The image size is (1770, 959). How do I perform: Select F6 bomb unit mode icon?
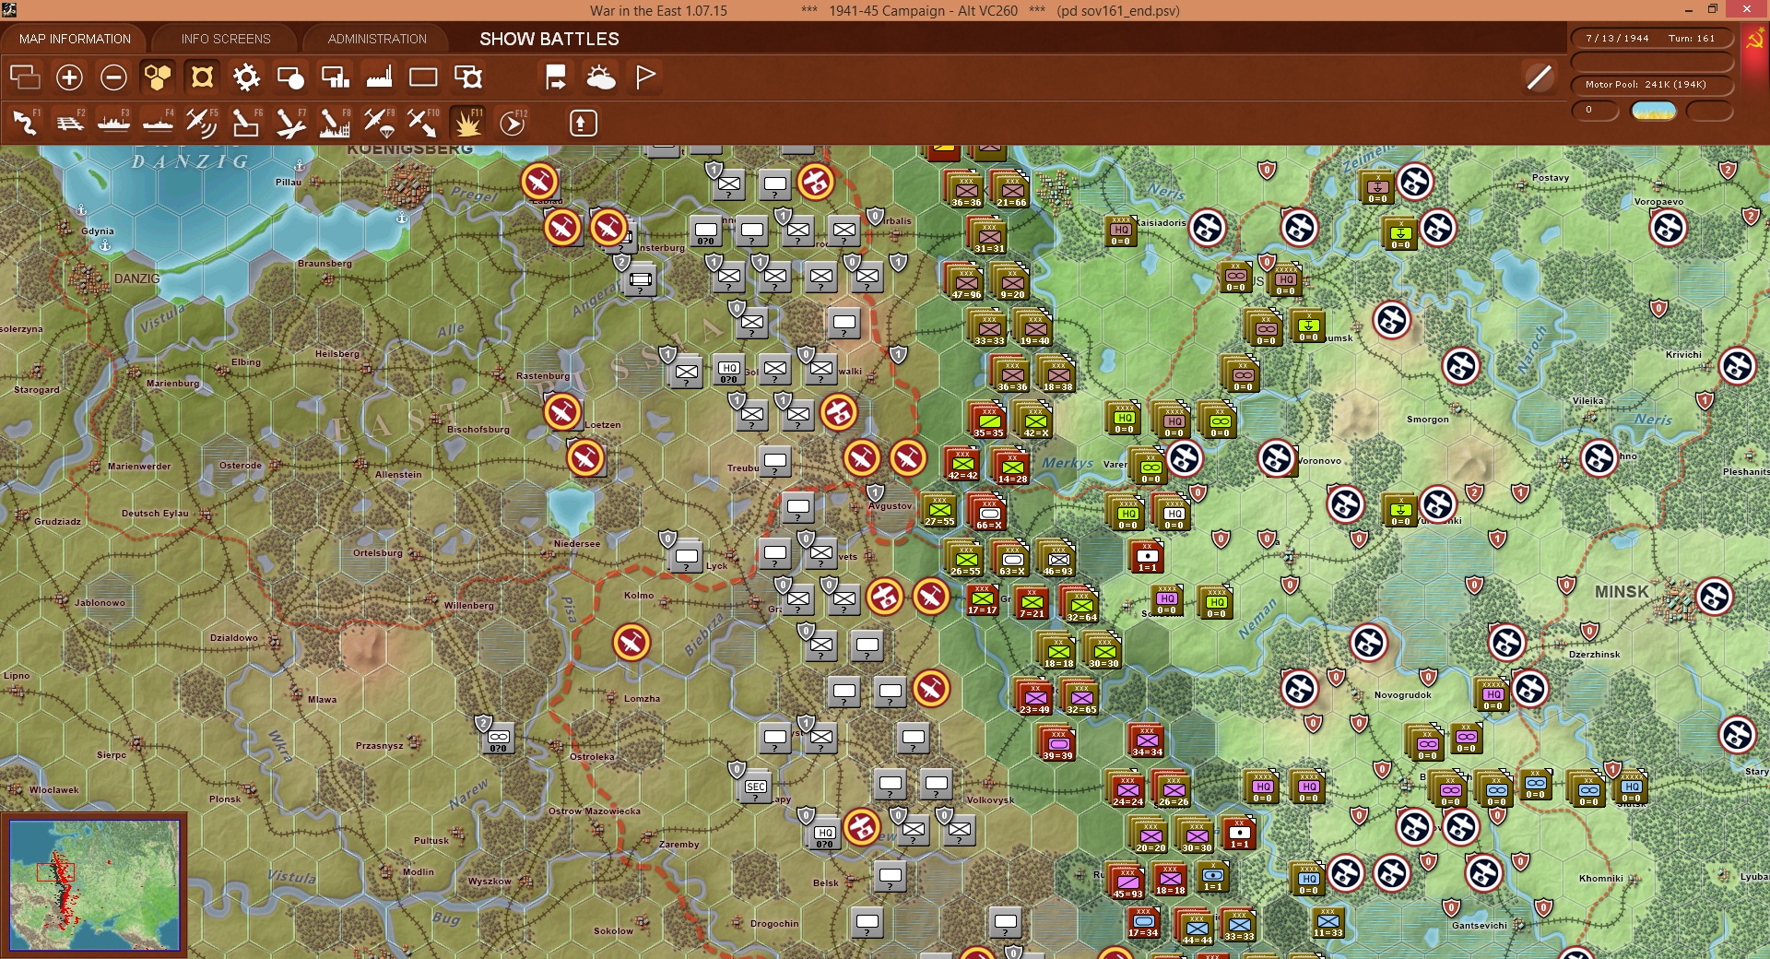[246, 123]
